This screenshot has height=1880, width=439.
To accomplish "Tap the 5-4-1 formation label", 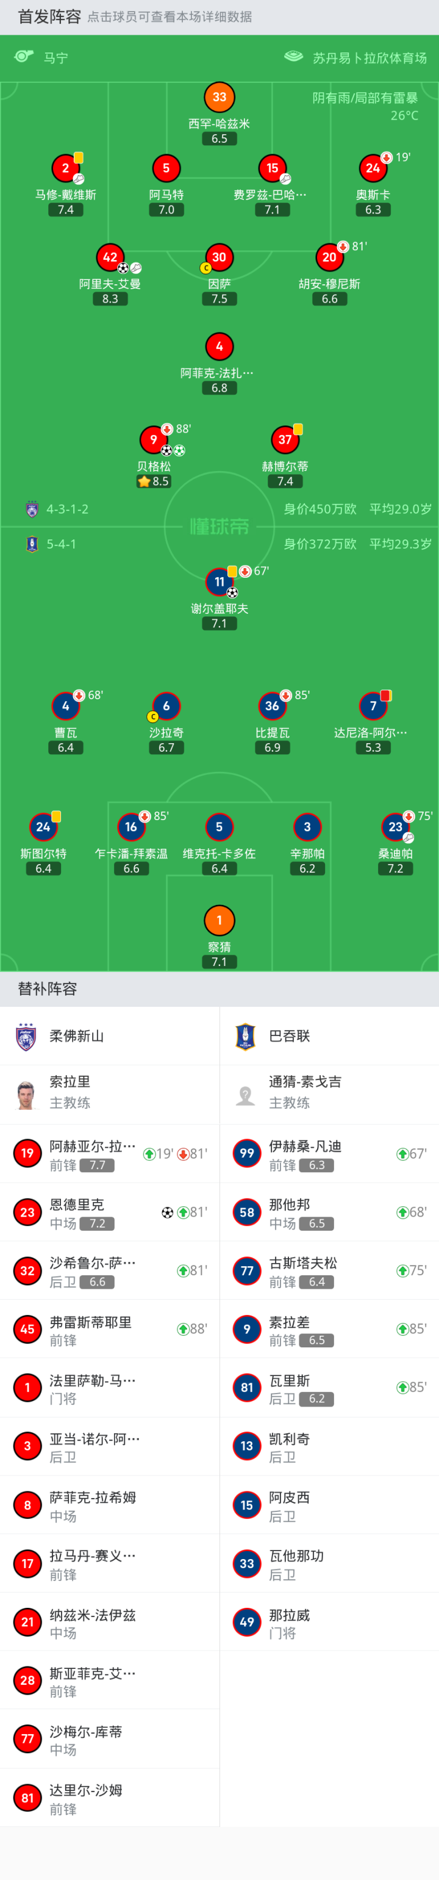I will pos(61,544).
